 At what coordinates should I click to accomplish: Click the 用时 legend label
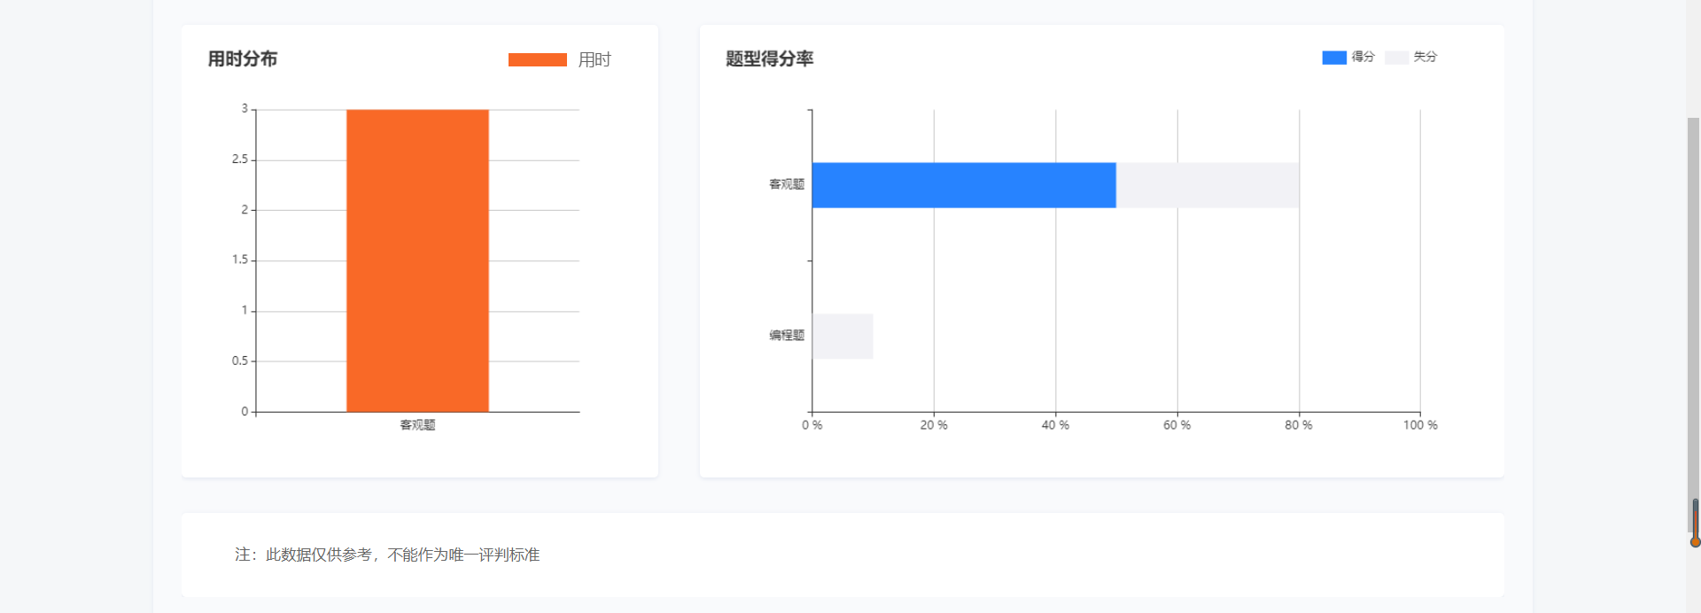coord(594,59)
